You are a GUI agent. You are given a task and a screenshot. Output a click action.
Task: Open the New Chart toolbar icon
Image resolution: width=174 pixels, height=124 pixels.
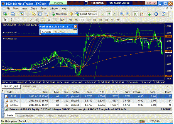point(5,14)
